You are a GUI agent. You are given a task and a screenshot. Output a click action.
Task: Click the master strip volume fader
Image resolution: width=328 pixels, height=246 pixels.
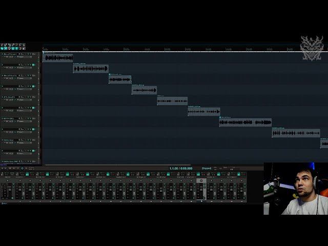(10, 190)
